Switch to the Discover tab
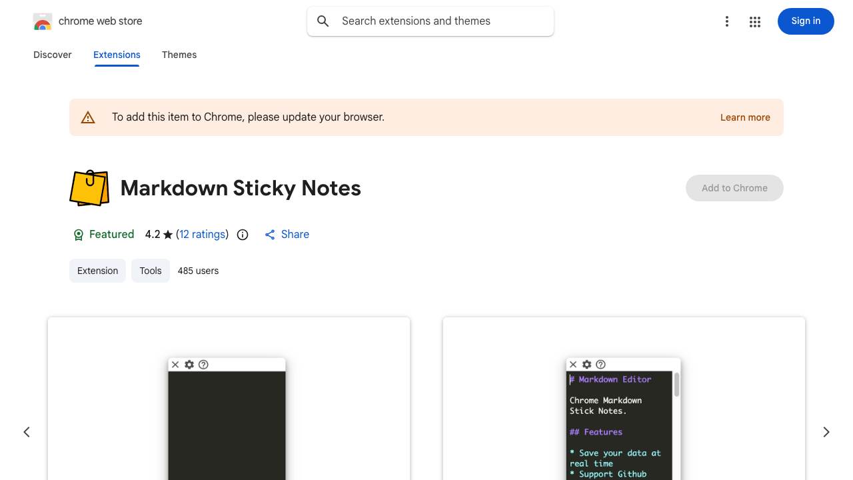This screenshot has width=853, height=480. click(53, 55)
